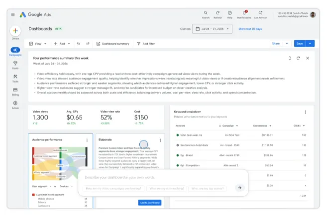This screenshot has height=219, width=330.
Task: Undo last dashboard change
Action: 79,44
